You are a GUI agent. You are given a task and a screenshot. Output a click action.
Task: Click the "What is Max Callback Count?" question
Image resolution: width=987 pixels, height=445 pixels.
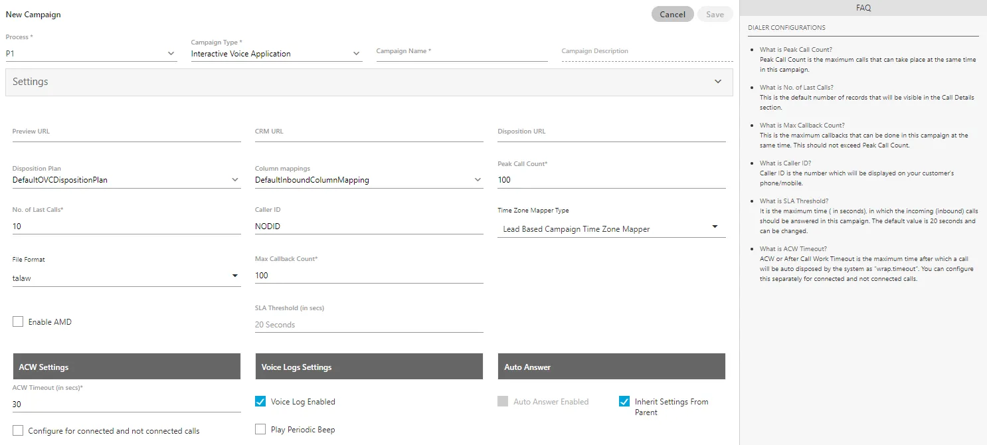802,126
